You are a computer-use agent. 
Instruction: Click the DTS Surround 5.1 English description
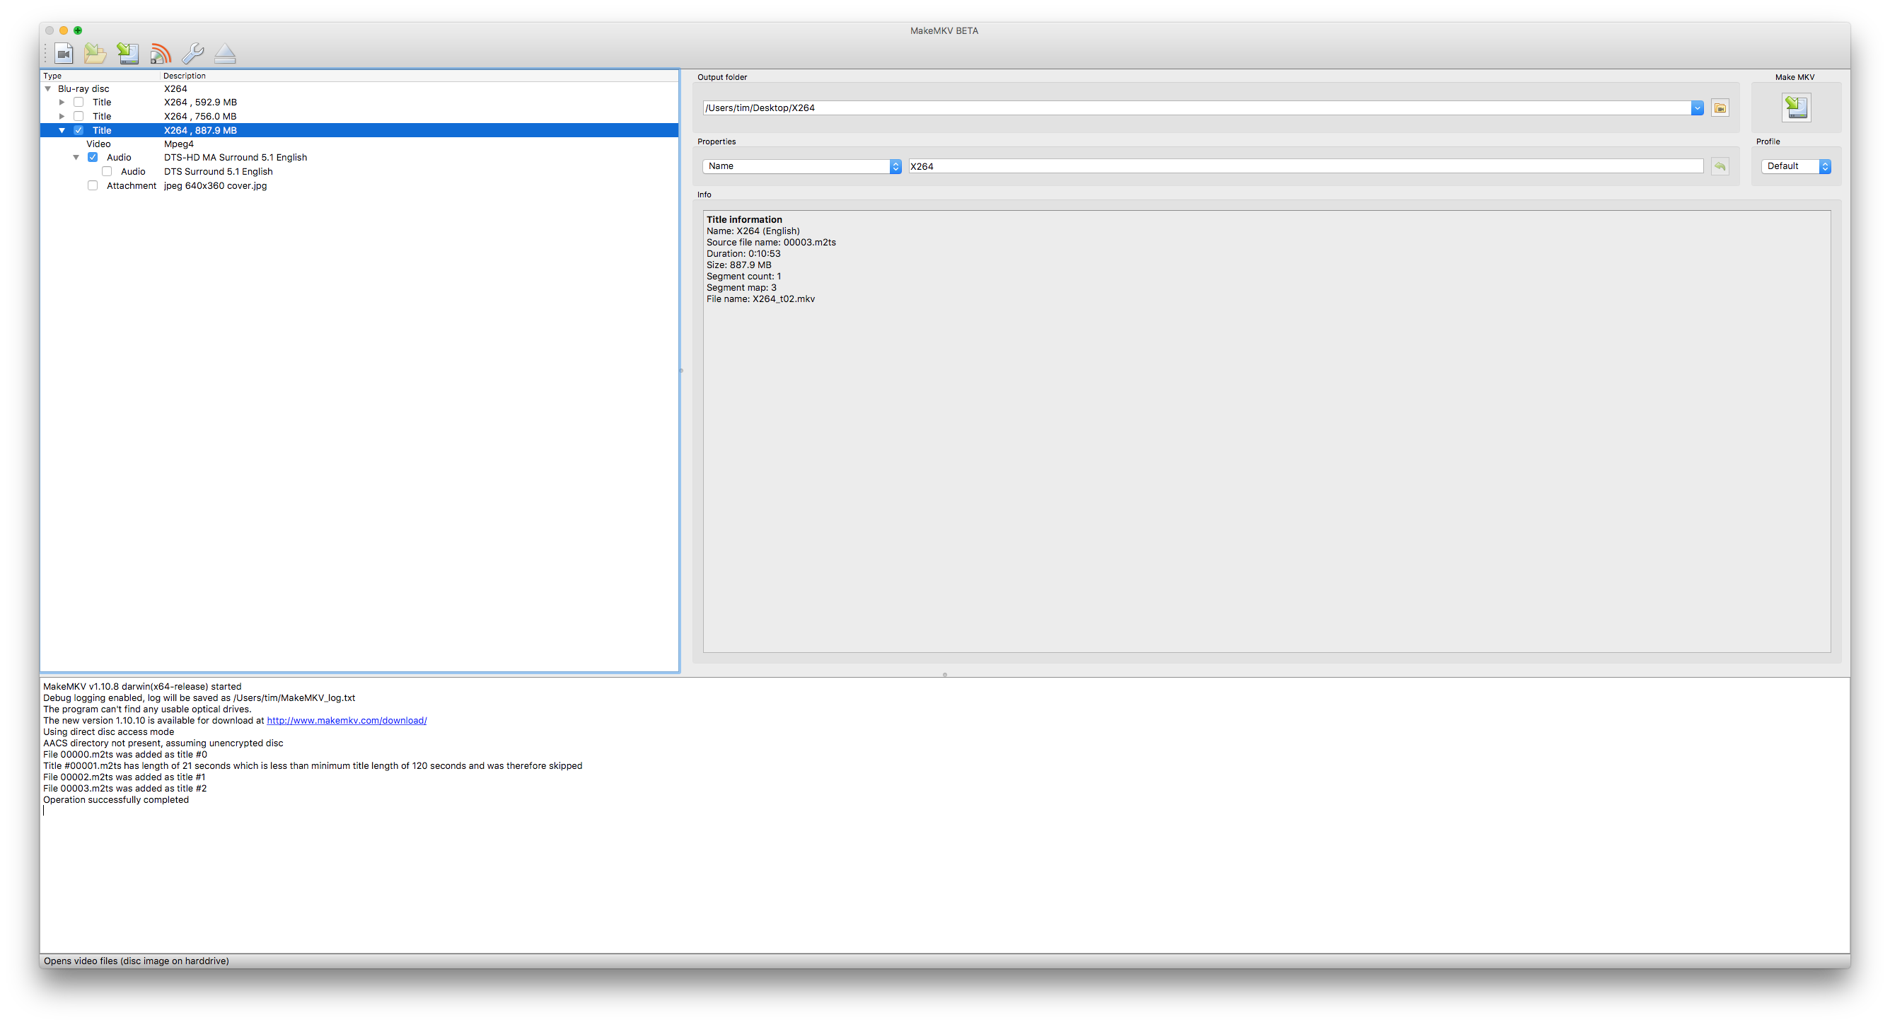tap(218, 172)
